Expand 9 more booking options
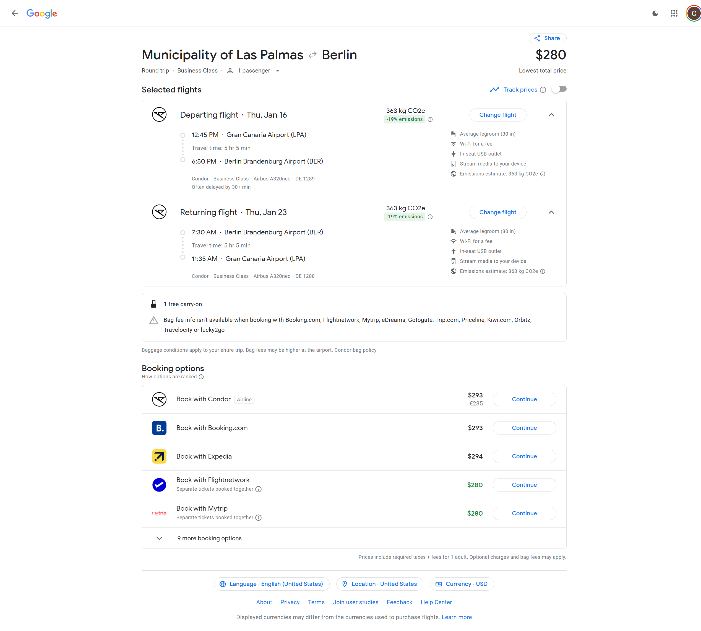 click(x=209, y=538)
